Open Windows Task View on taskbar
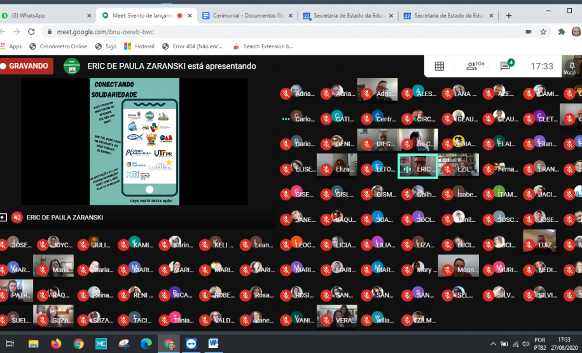Image resolution: width=582 pixels, height=353 pixels. point(10,343)
